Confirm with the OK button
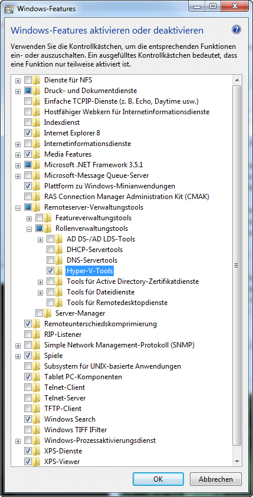 tap(158, 479)
